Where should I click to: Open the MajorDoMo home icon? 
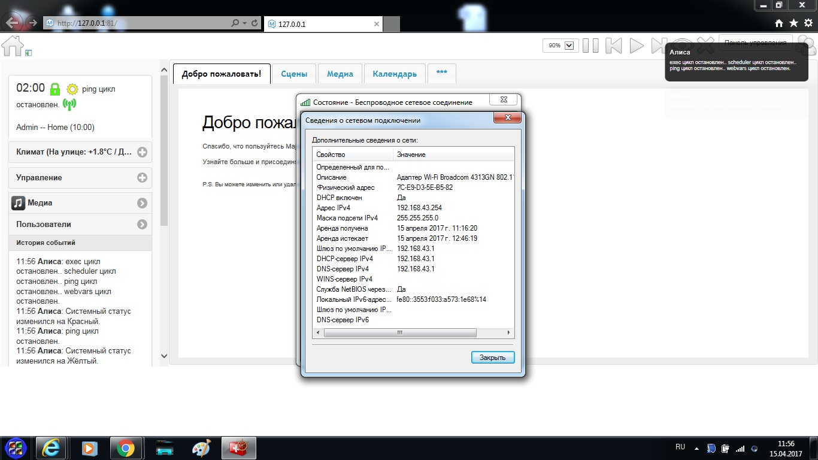pos(13,46)
